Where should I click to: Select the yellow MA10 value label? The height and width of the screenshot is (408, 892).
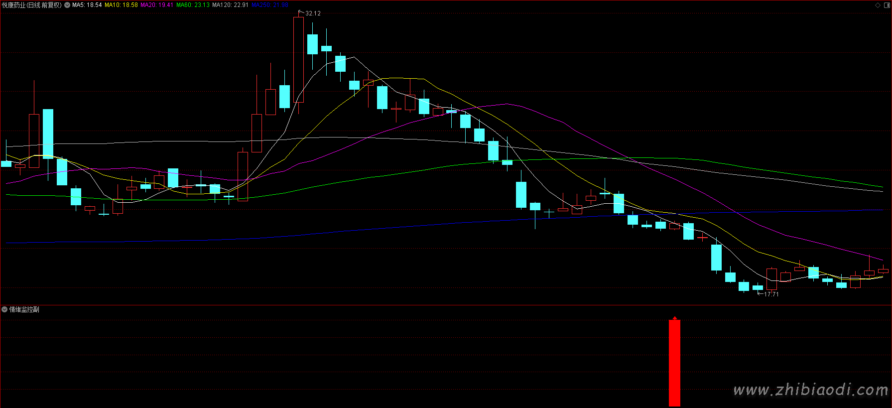click(x=121, y=5)
